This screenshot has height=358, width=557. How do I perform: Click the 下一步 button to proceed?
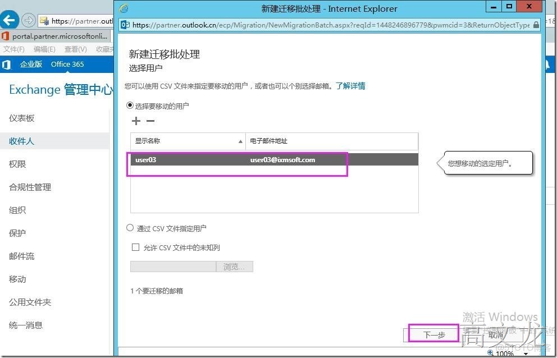pos(433,333)
